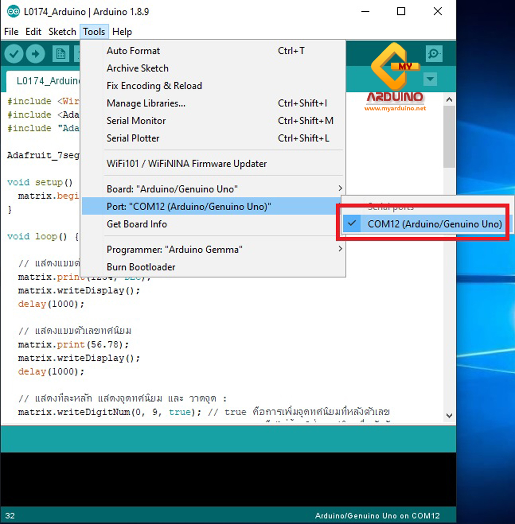Verify the sketch using the checkmark icon
This screenshot has width=515, height=524.
tap(14, 53)
